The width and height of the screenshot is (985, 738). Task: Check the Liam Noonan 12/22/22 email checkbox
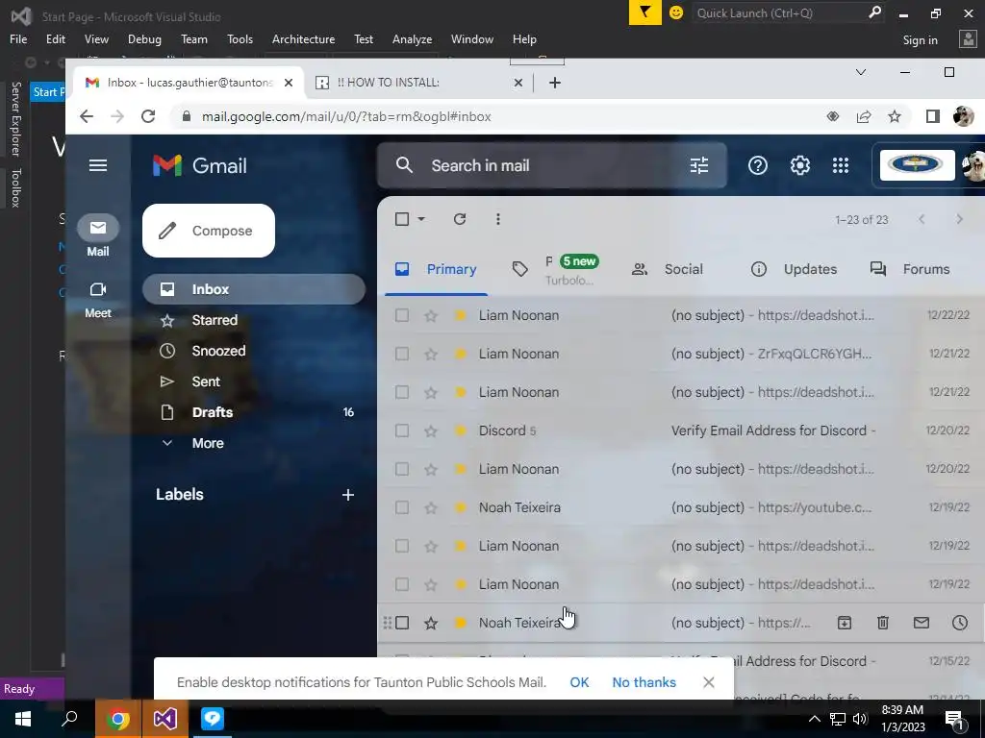pos(402,315)
